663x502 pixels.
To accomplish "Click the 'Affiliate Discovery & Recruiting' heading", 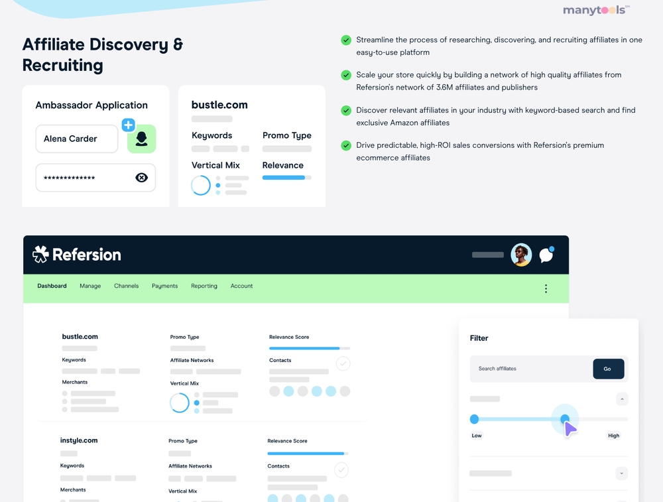I will pyautogui.click(x=103, y=55).
